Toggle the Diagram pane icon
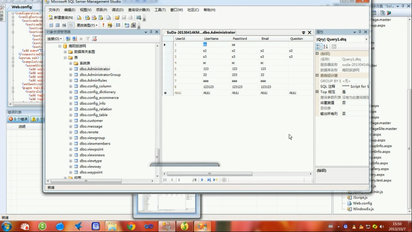The width and height of the screenshot is (412, 232). coord(51,25)
